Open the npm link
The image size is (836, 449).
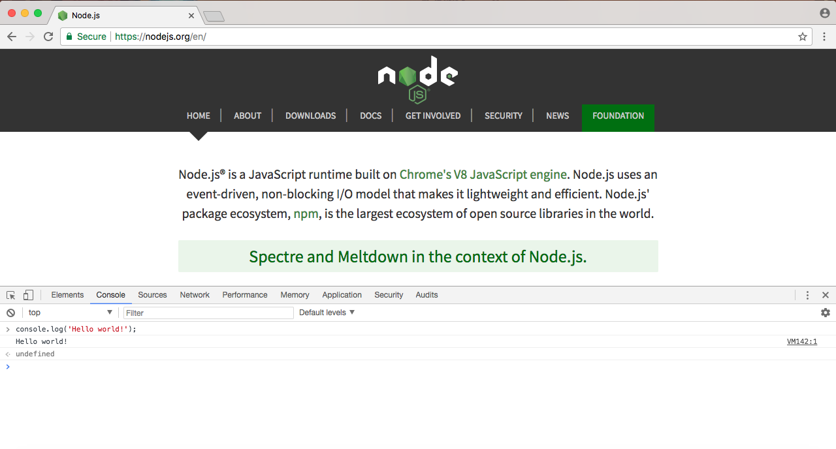306,213
